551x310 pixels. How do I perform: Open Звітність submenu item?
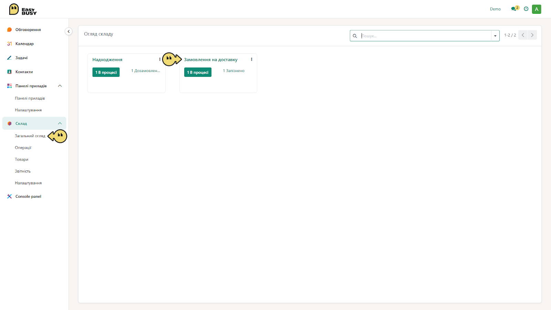point(23,171)
